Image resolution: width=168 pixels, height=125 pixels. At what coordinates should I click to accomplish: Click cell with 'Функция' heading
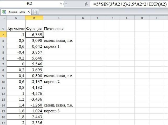pyautogui.click(x=34, y=26)
